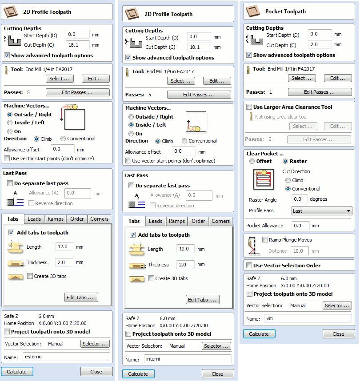Click the tab Length icon in interni panel
Screen dimensions: 360x381
tap(136, 249)
